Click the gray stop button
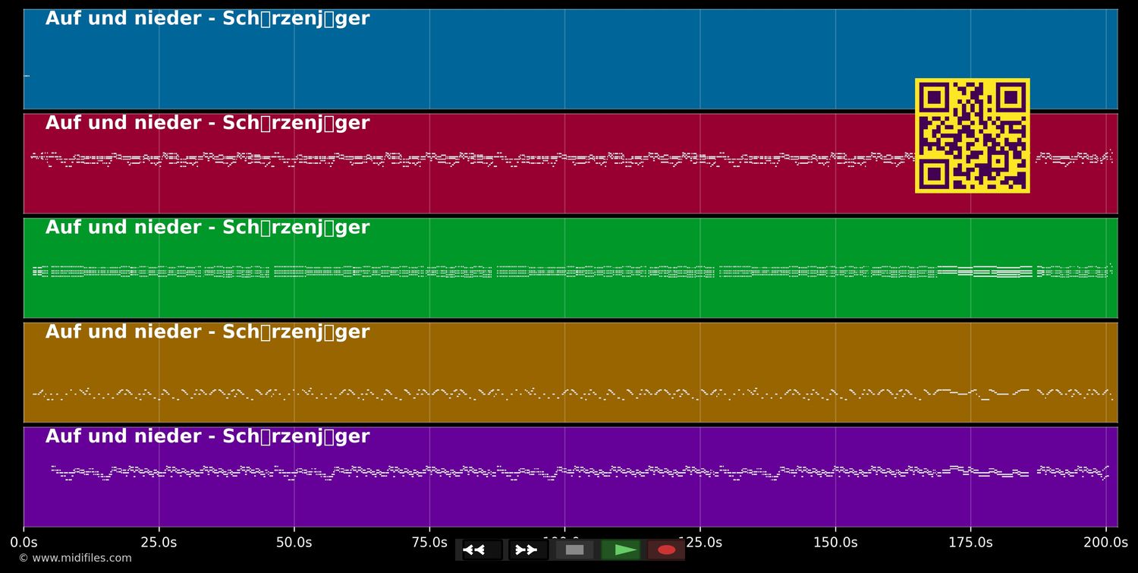Image resolution: width=1138 pixels, height=573 pixels. pos(574,550)
